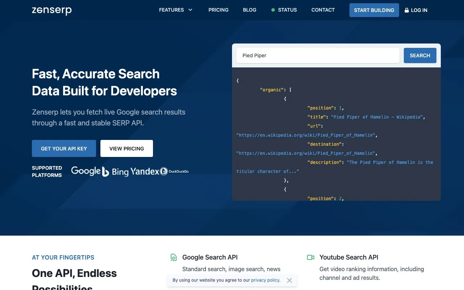Click the "Fast, Accurate Search" headline

tap(96, 74)
